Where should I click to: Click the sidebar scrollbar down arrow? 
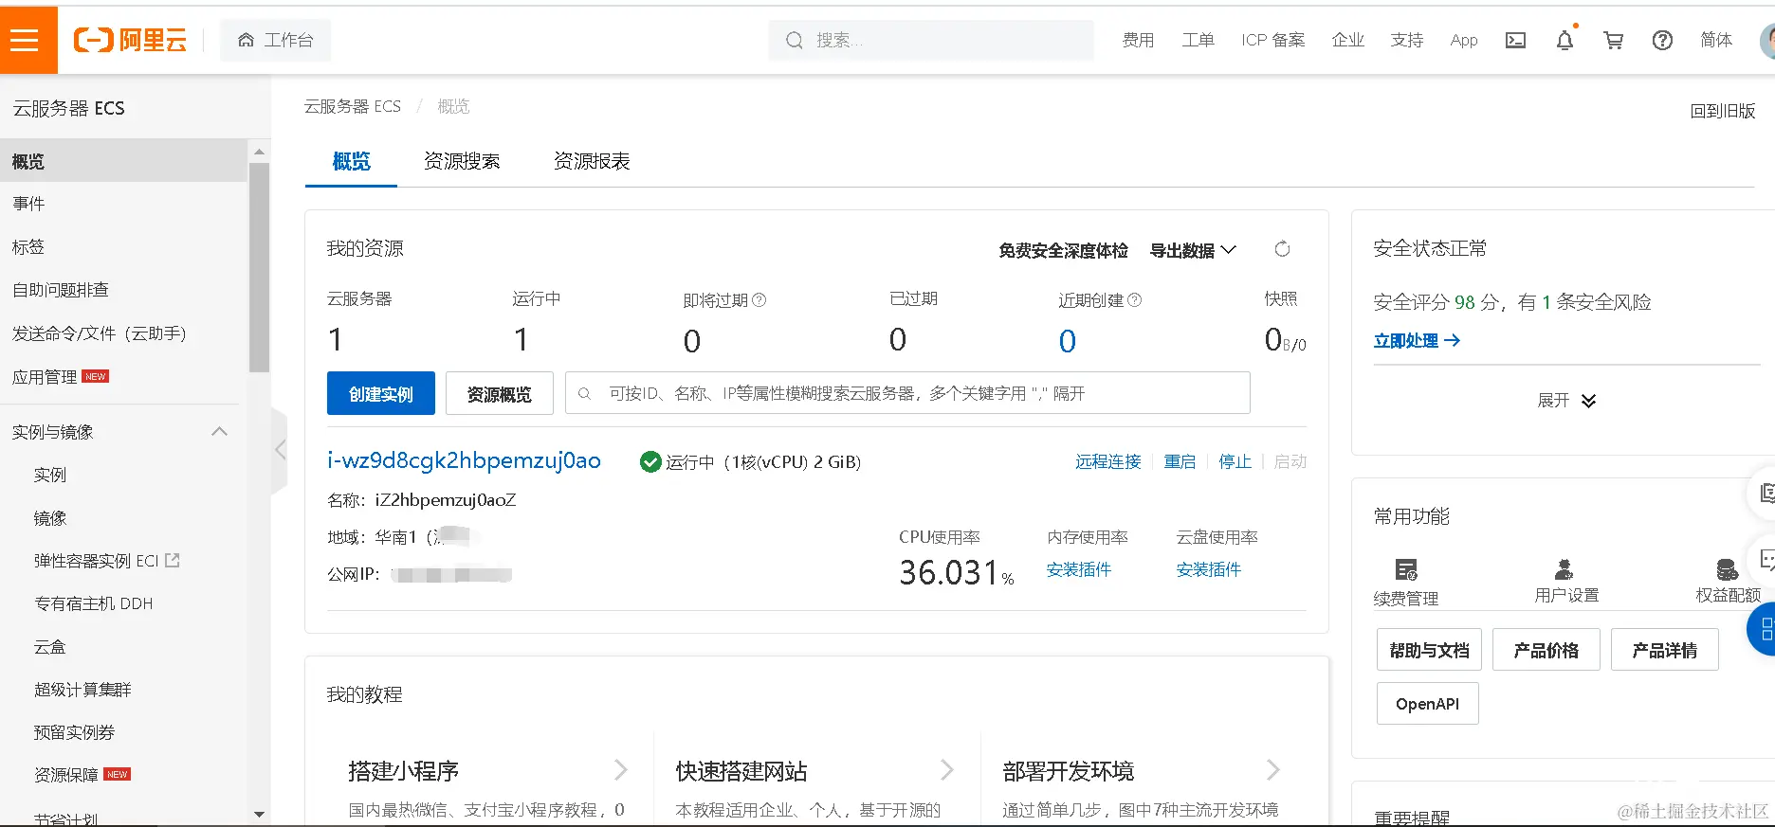click(x=259, y=815)
